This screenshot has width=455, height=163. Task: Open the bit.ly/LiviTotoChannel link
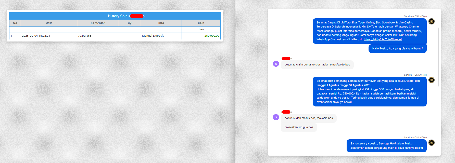(x=383, y=39)
